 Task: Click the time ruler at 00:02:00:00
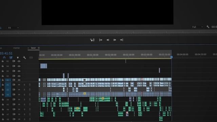[x=111, y=55]
